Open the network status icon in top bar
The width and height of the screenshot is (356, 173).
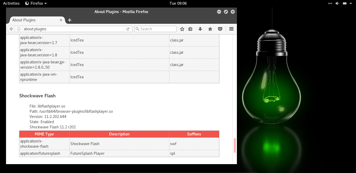coord(330,3)
